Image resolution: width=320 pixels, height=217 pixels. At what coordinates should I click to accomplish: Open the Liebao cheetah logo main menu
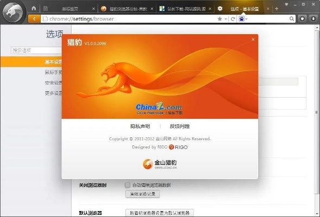13,12
